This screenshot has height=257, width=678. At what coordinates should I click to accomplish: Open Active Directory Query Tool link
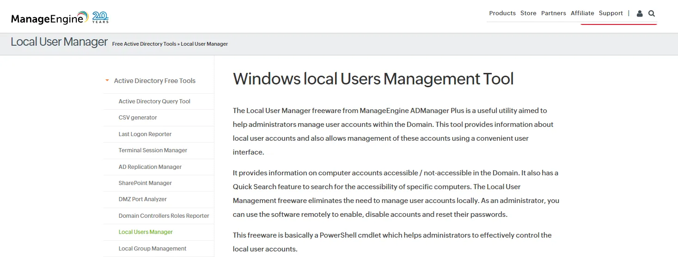(154, 102)
